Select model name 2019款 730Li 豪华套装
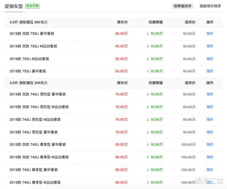This screenshot has width=227, height=189. click(28, 71)
